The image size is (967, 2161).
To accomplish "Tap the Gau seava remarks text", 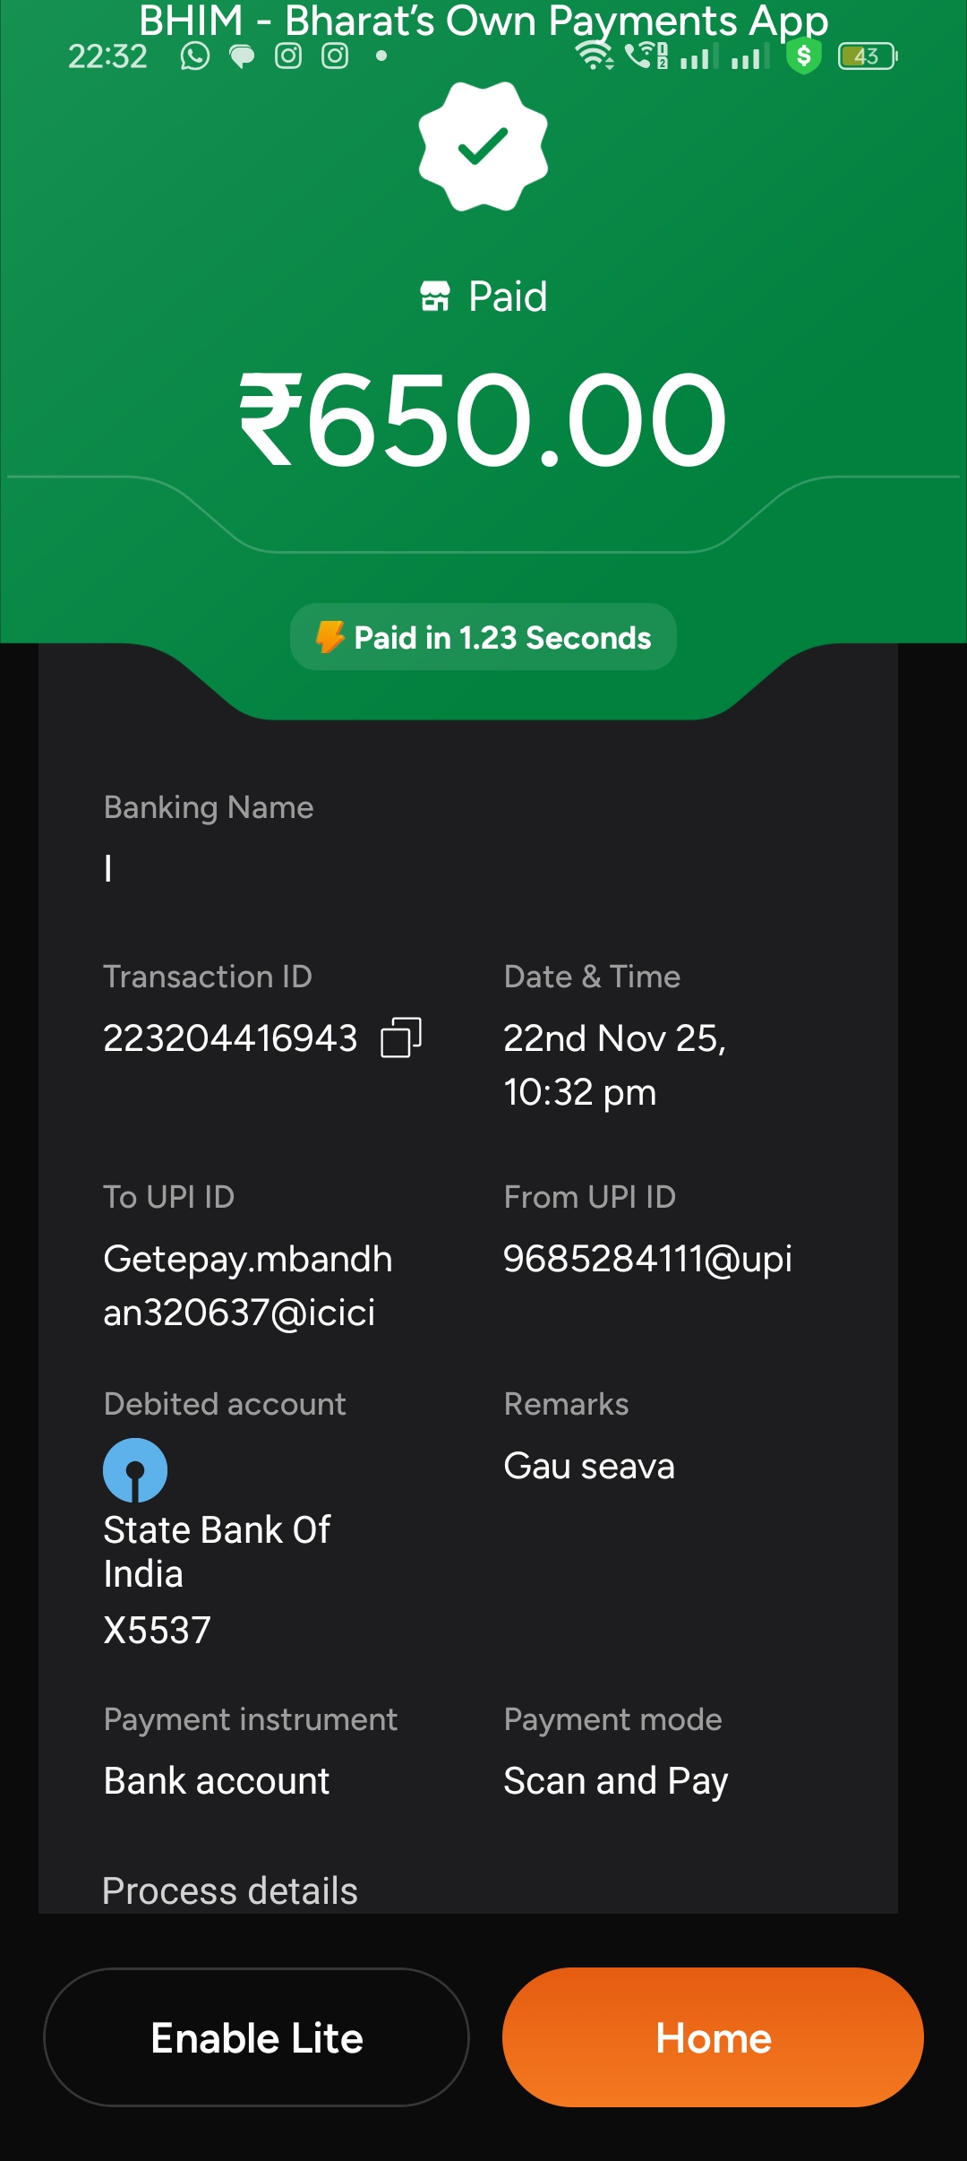I will (589, 1467).
